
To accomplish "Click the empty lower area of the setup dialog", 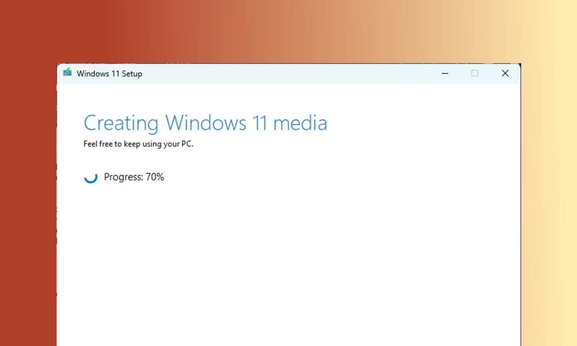I will pyautogui.click(x=286, y=277).
